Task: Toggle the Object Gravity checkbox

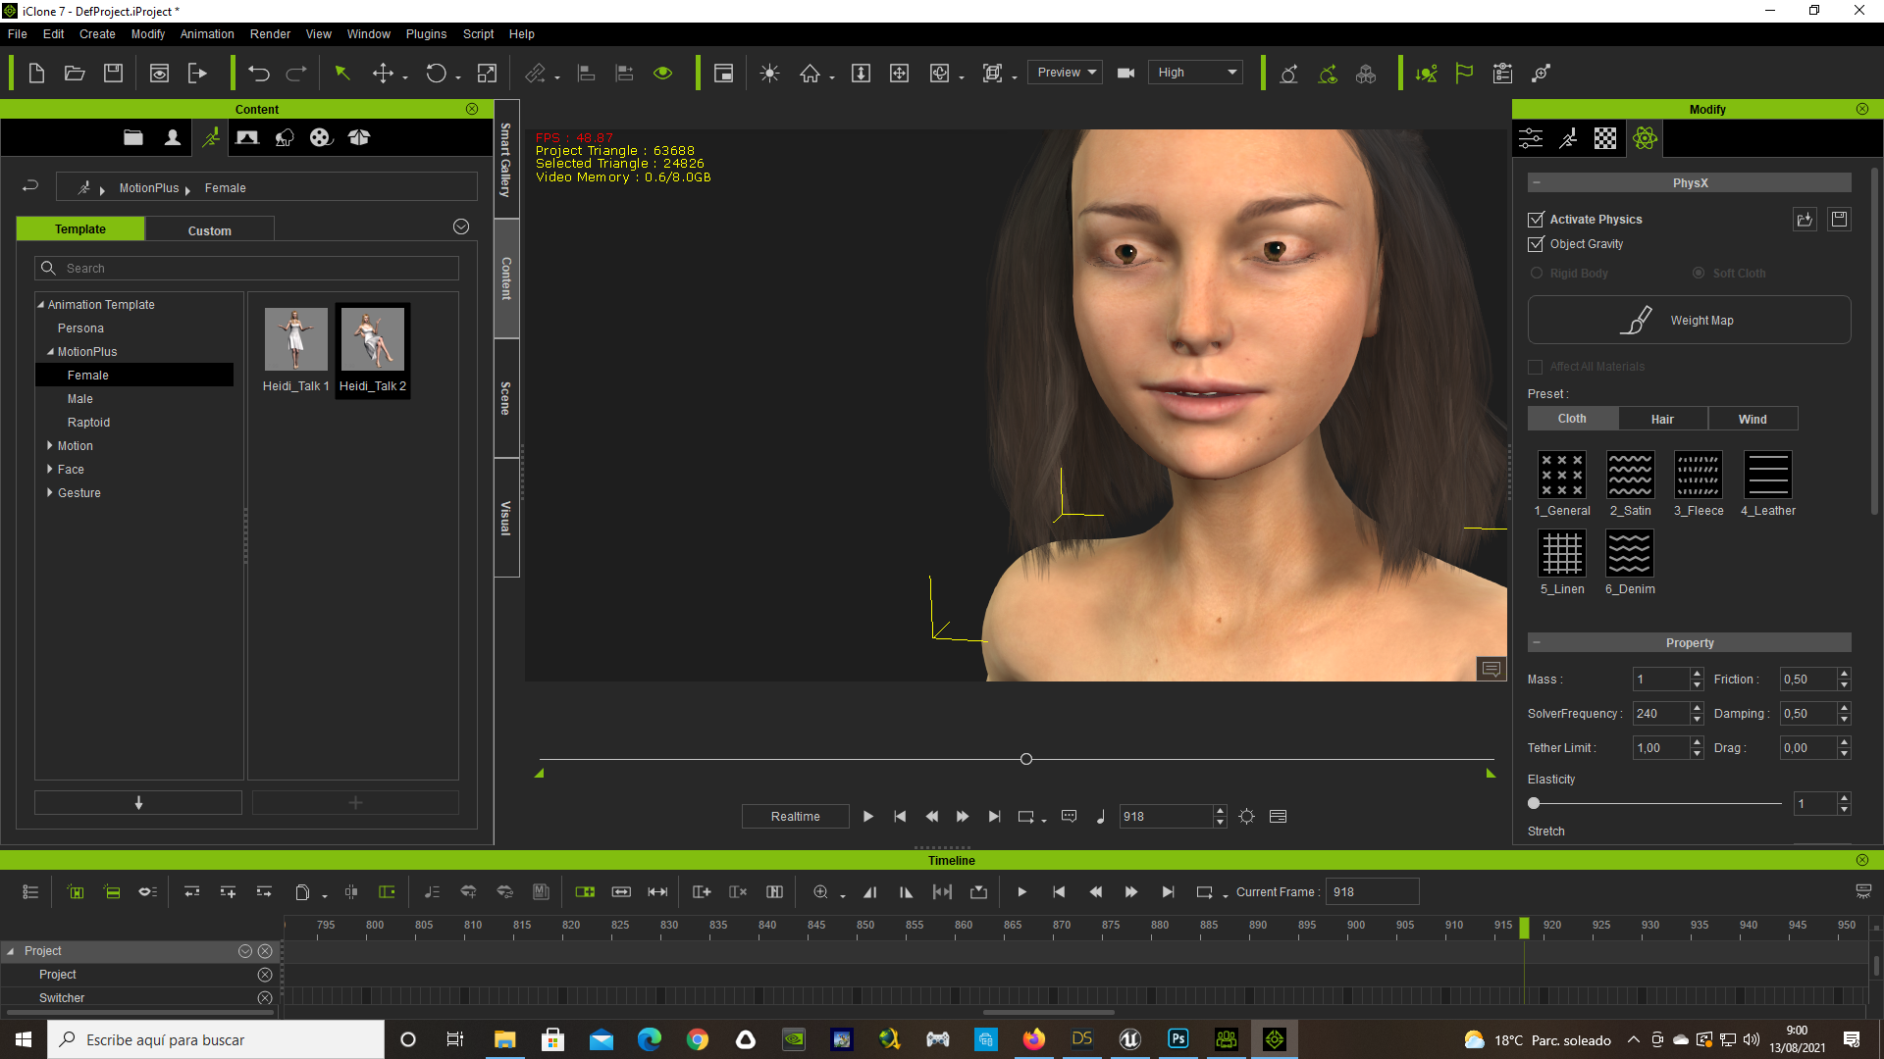Action: (1536, 244)
